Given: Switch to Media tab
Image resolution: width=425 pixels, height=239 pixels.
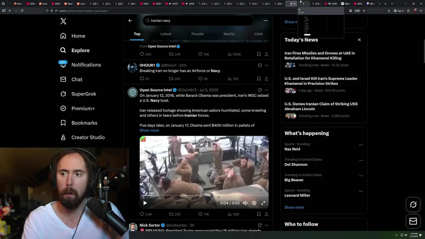Looking at the screenshot, I should click(229, 34).
